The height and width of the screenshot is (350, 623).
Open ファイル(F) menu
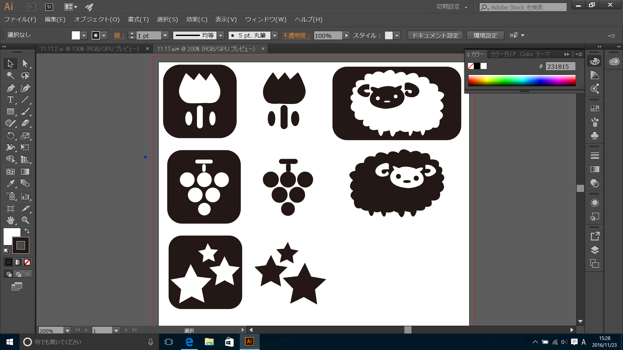tap(20, 19)
